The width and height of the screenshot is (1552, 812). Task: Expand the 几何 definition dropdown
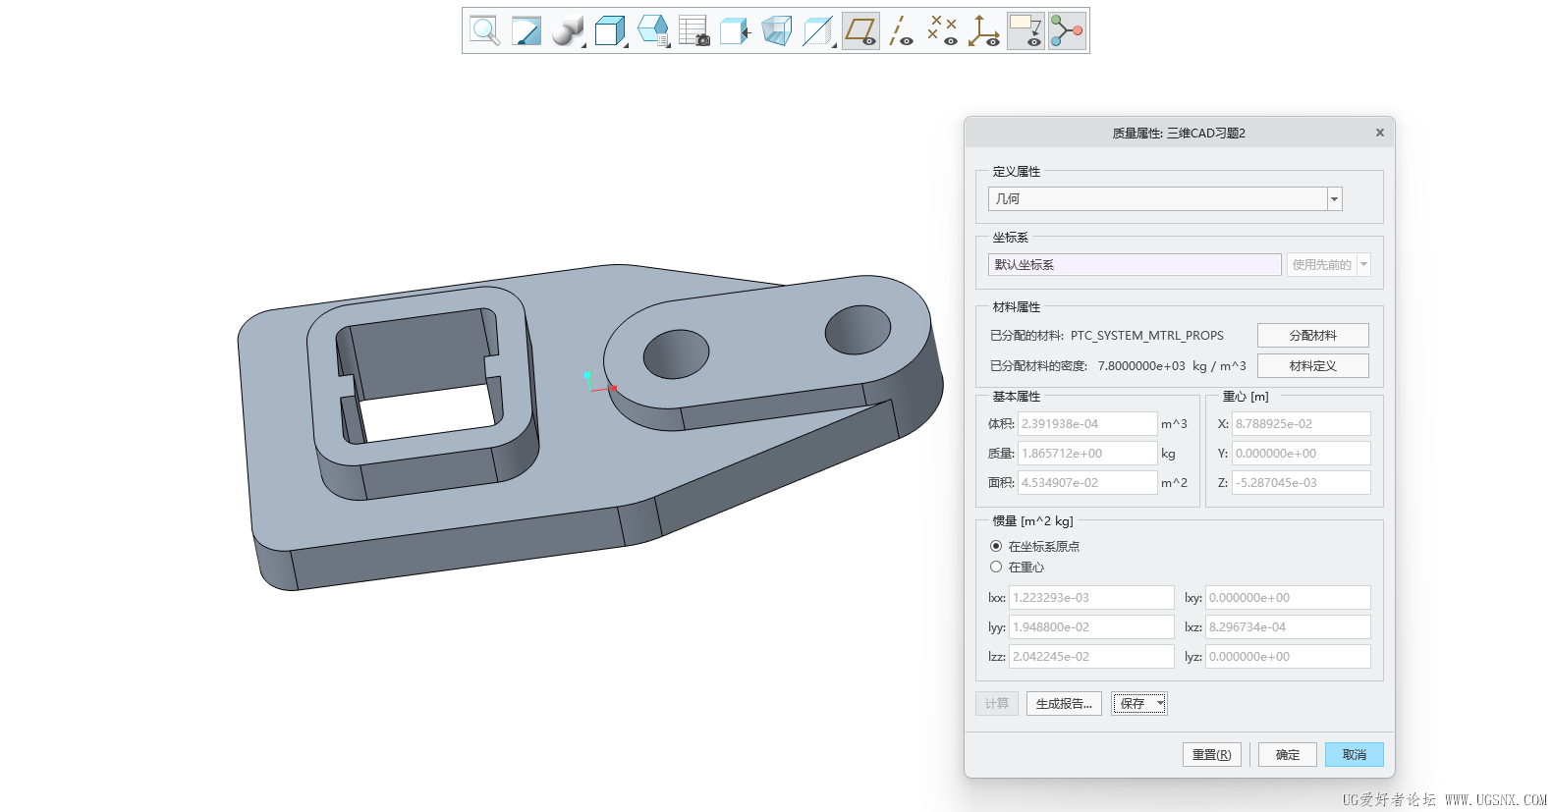pos(1334,199)
